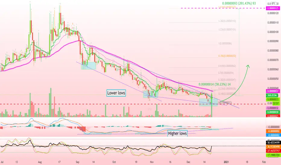Click the 2021 label on time axis
This screenshot has height=165, width=281.
[226, 162]
